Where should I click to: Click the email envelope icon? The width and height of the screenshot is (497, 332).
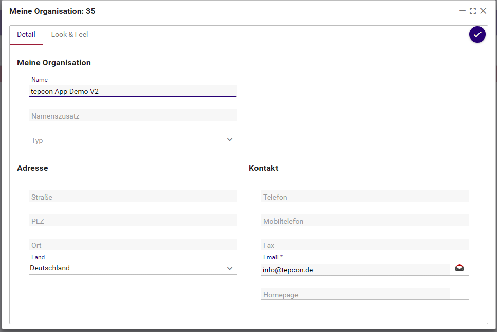click(459, 268)
